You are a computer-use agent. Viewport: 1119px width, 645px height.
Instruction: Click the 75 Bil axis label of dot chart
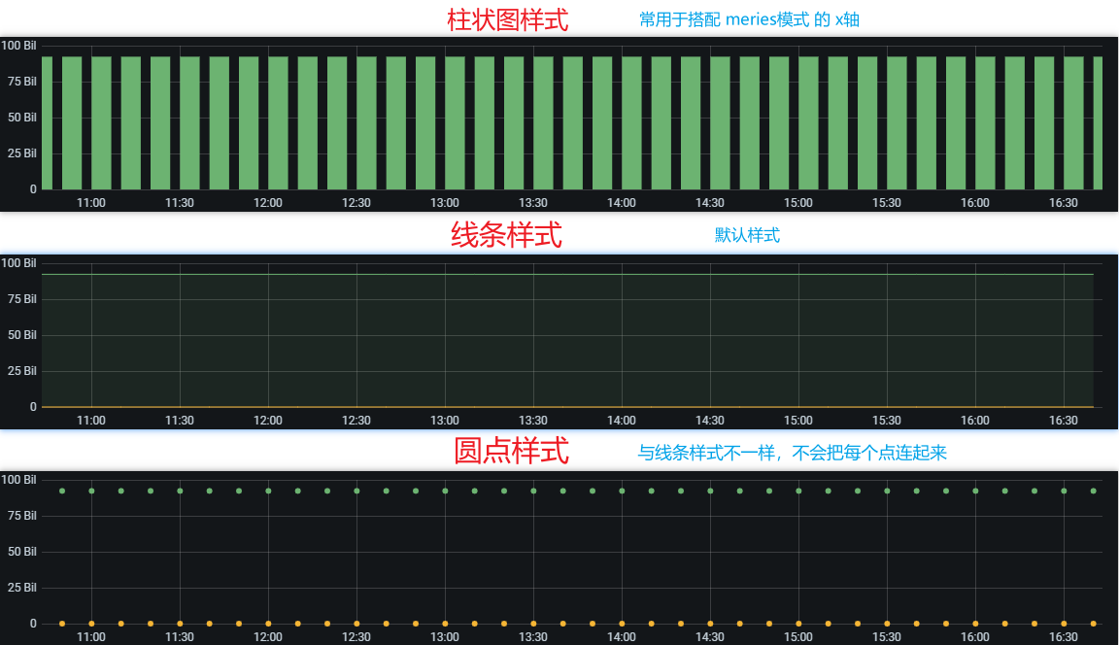[22, 516]
